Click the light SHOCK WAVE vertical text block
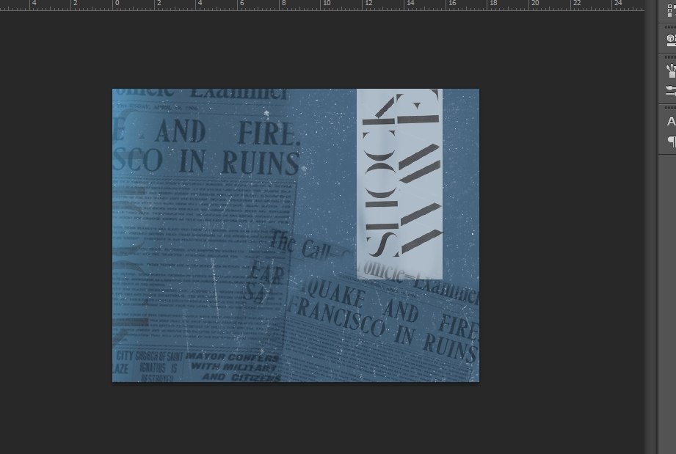Screen dimensions: 676x454 [x=399, y=183]
